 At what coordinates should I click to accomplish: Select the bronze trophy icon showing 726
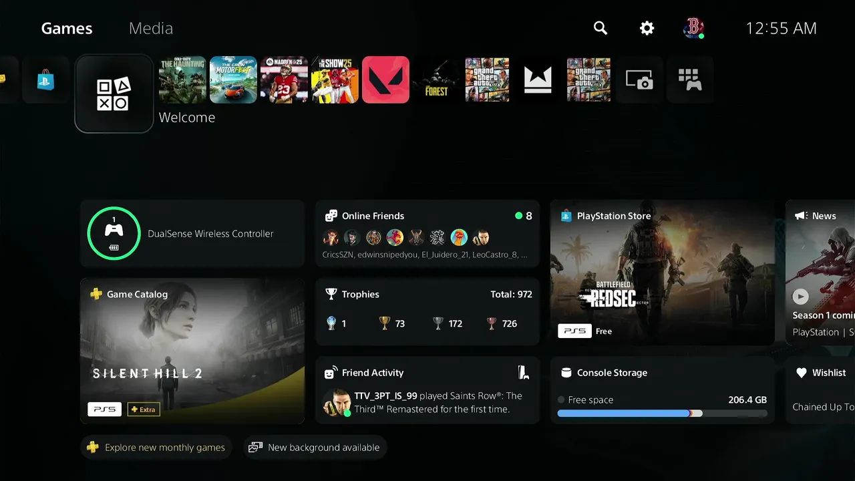[492, 323]
